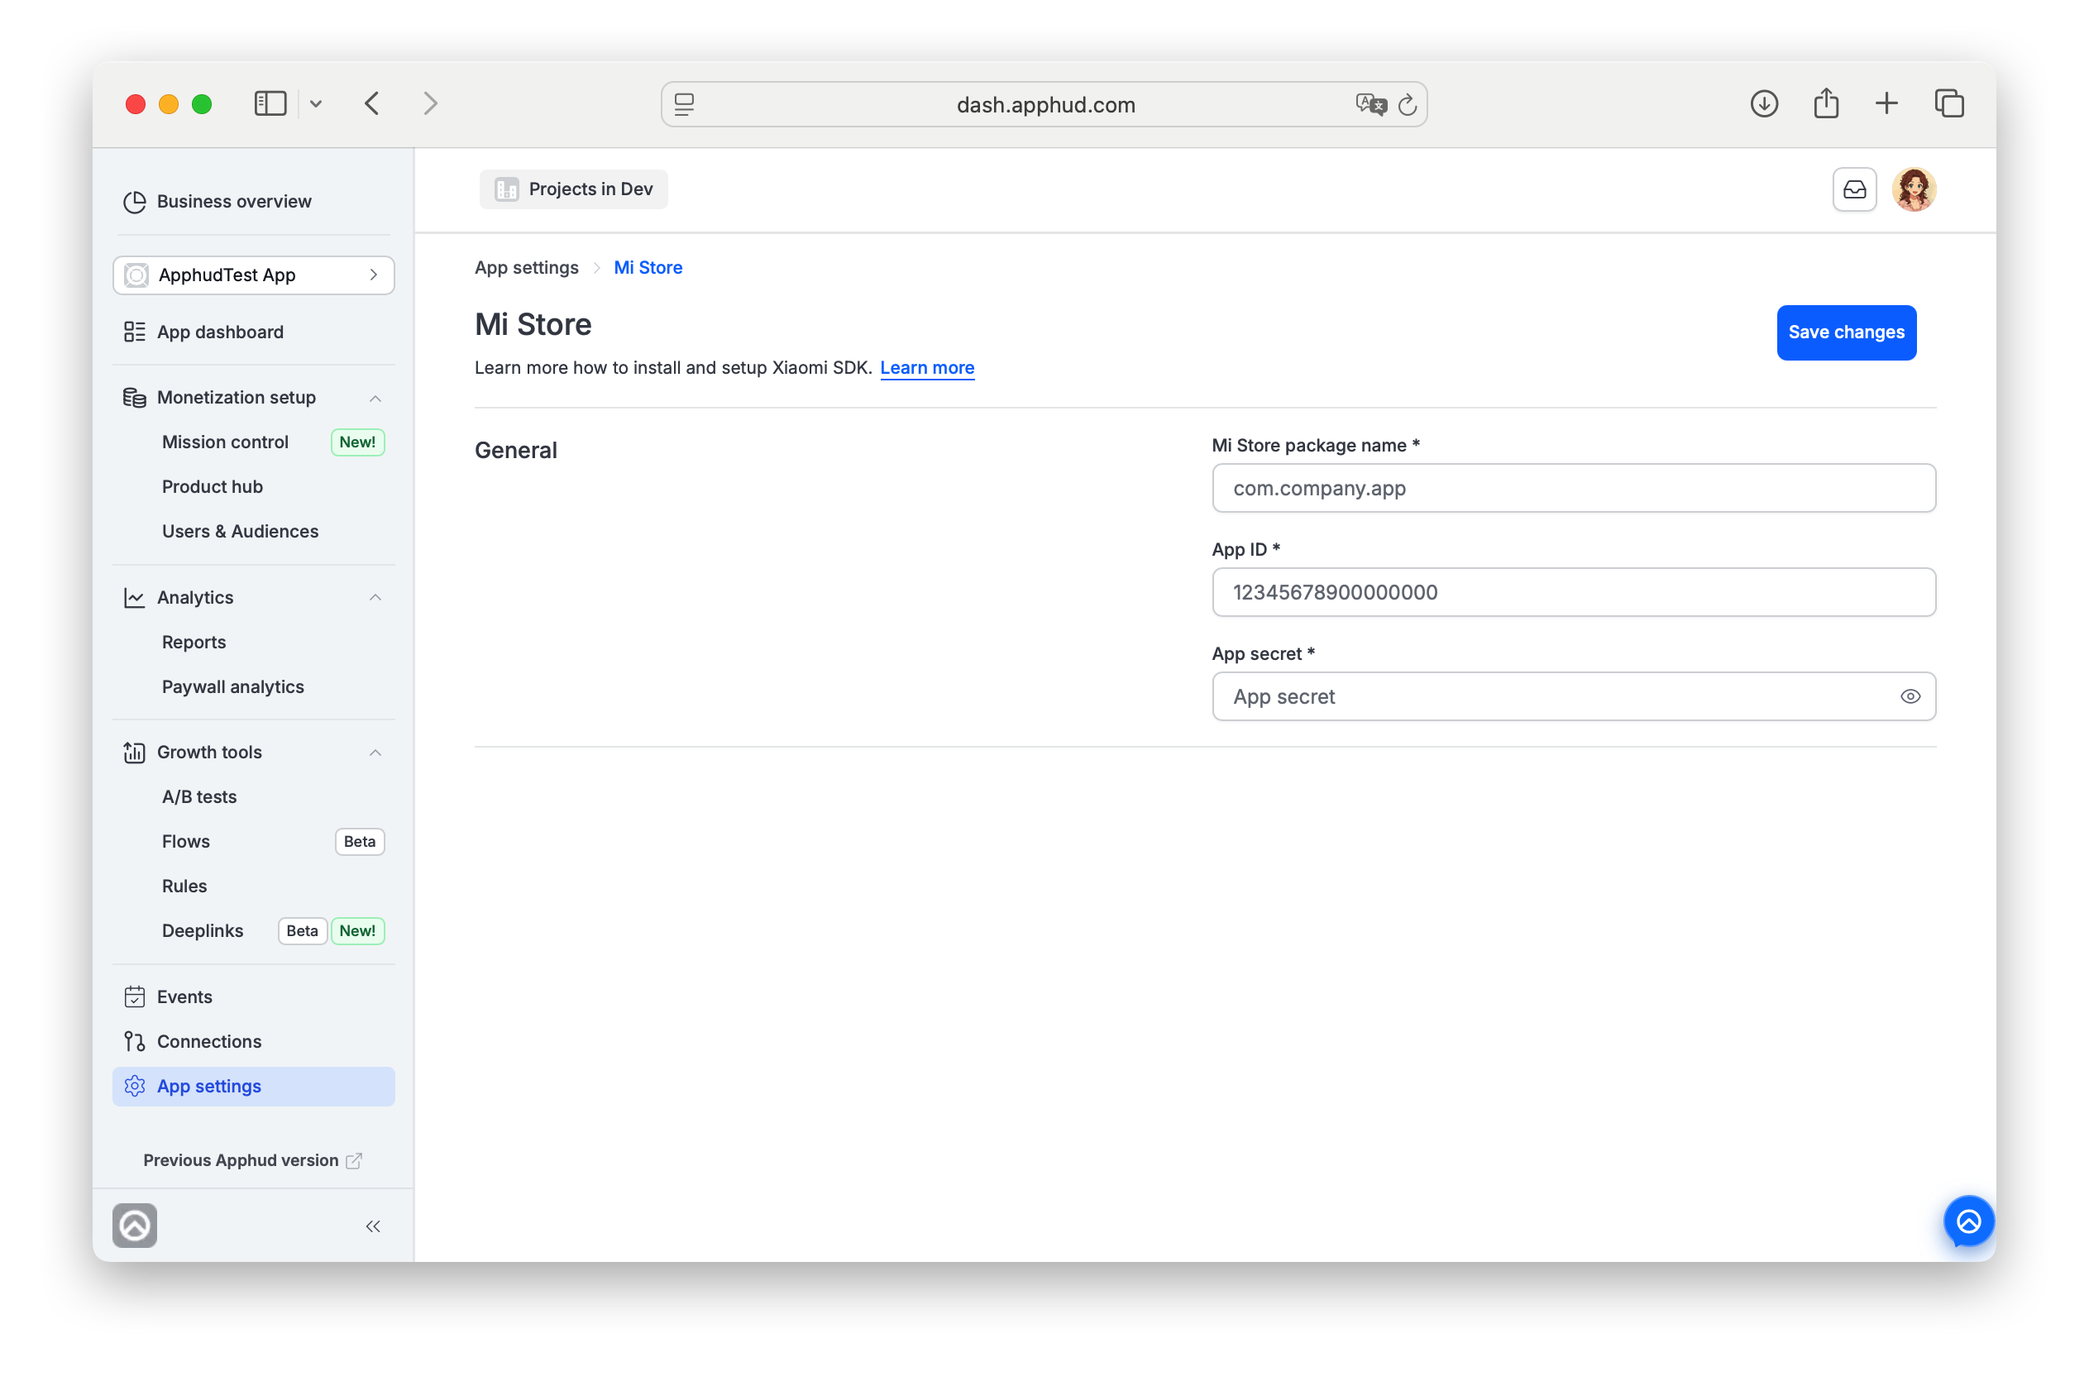Toggle Safari sidebar
Image resolution: width=2089 pixels, height=1386 pixels.
coord(270,103)
